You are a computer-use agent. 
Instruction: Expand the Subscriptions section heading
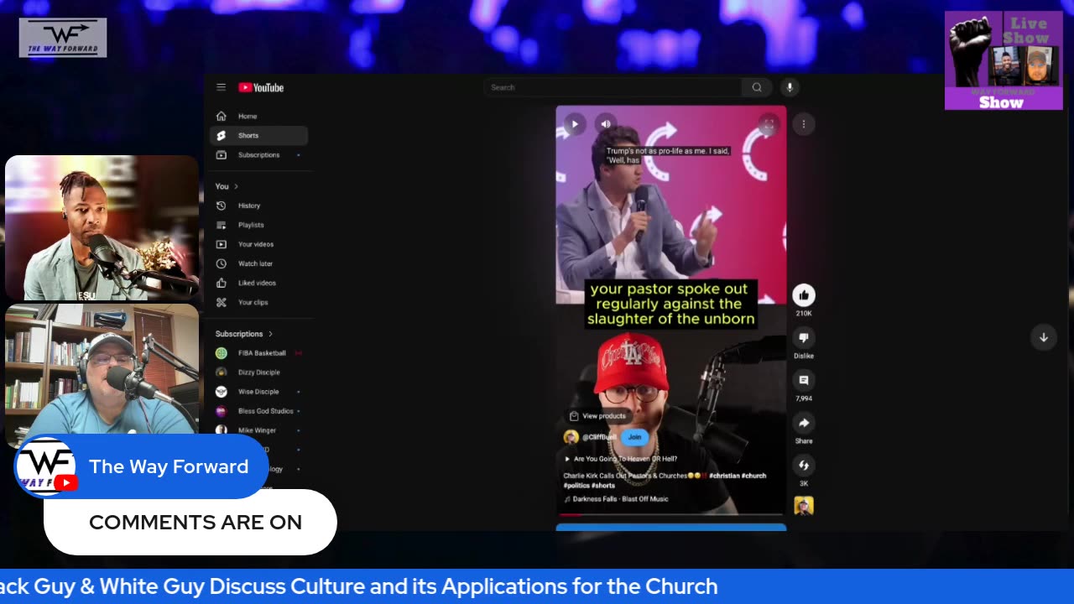244,334
